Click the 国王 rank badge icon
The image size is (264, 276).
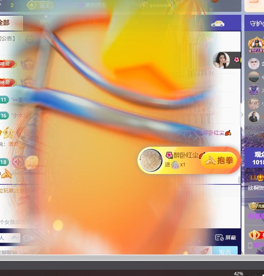(33, 5)
